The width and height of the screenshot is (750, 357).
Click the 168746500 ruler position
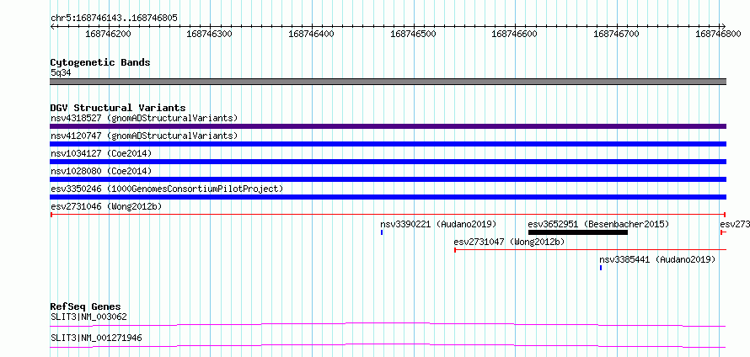(x=413, y=34)
